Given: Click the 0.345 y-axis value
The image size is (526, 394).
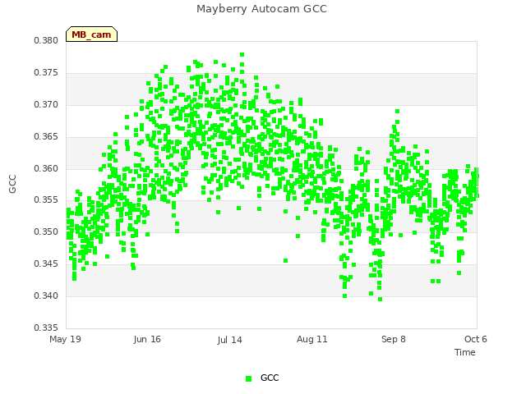Looking at the screenshot, I should click(46, 264).
